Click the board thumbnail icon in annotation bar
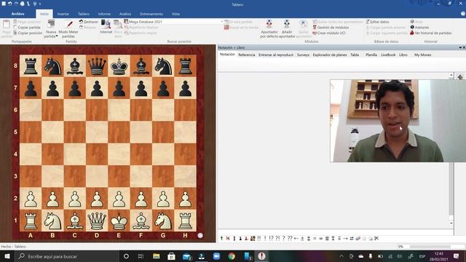Image resolution: width=466 pixels, height=262 pixels. click(x=253, y=238)
